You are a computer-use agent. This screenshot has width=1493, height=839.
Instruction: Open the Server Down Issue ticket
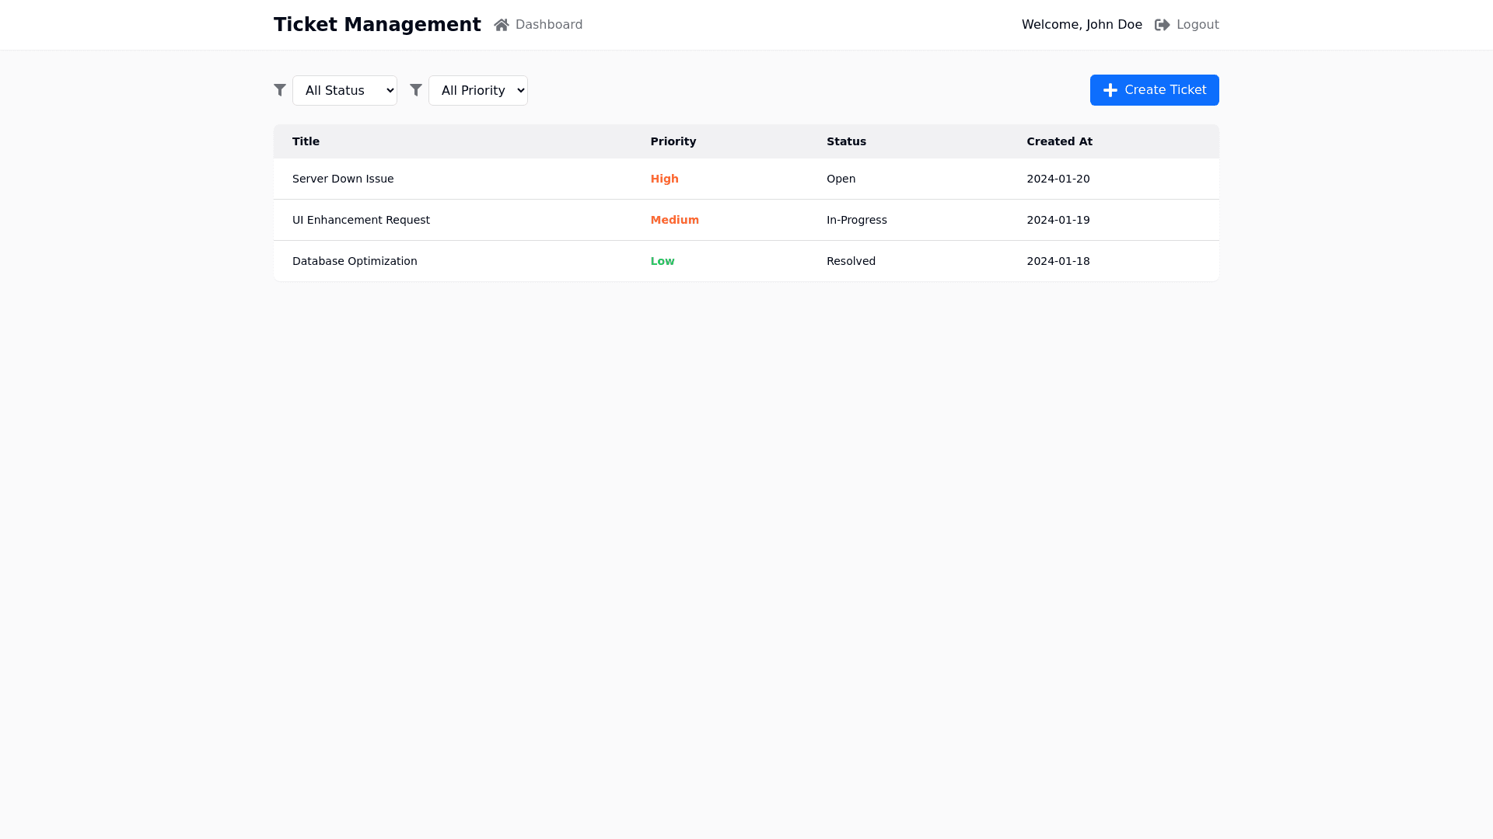tap(343, 179)
